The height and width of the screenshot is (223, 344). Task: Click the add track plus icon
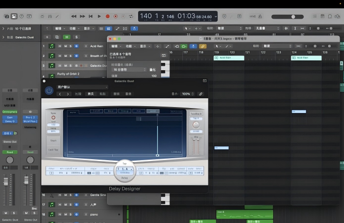coord(47,37)
